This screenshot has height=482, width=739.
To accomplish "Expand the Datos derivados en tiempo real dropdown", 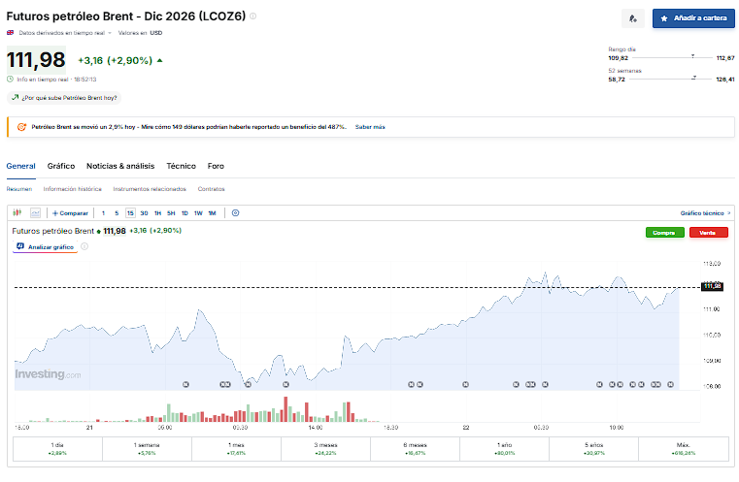I will [65, 33].
